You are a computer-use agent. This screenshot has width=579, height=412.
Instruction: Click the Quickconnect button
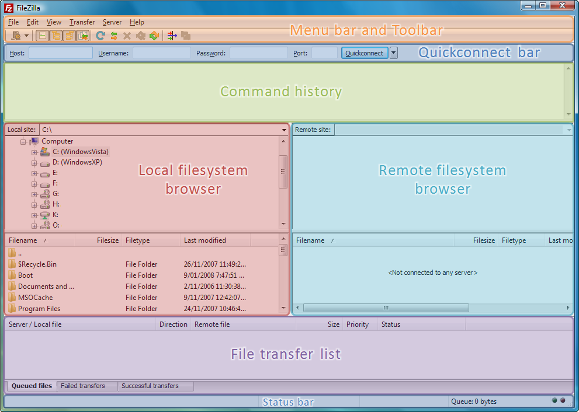(365, 53)
